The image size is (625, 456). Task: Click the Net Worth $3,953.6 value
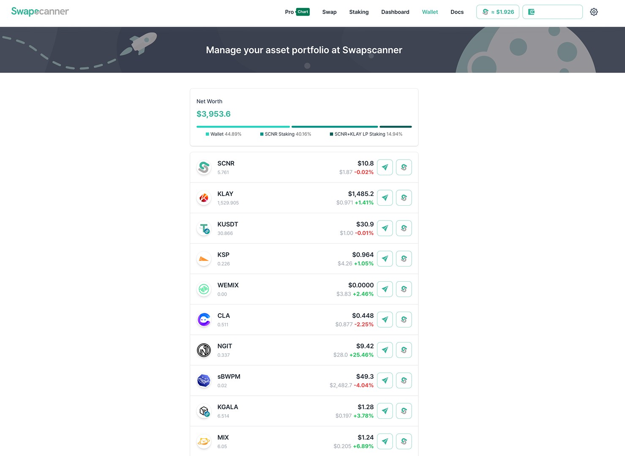point(213,114)
